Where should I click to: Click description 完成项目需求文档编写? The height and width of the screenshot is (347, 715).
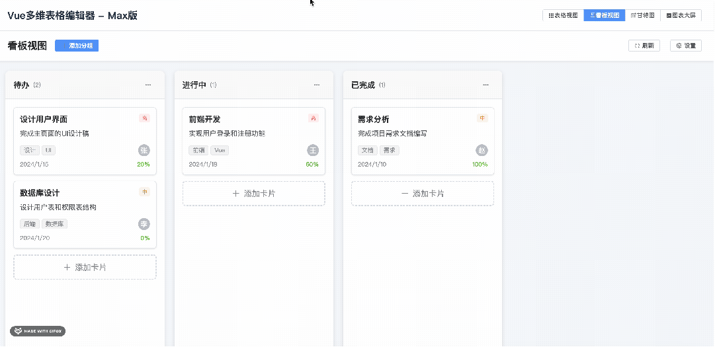pyautogui.click(x=392, y=134)
